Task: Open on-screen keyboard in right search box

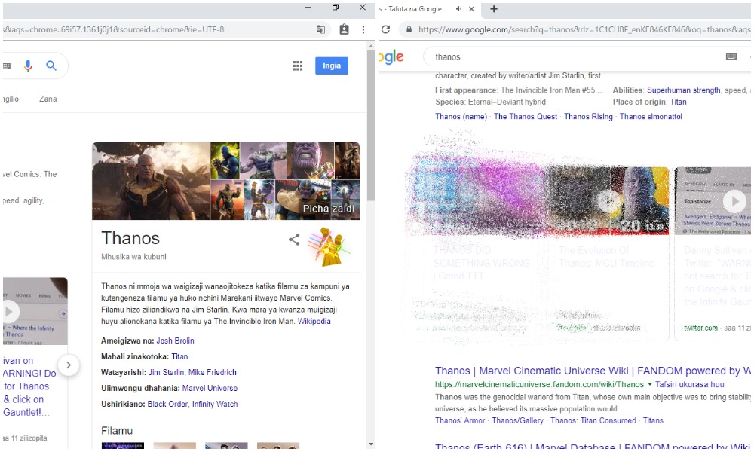Action: [x=731, y=57]
